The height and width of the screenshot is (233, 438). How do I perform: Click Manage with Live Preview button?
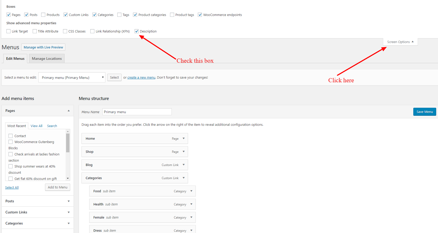tap(43, 47)
